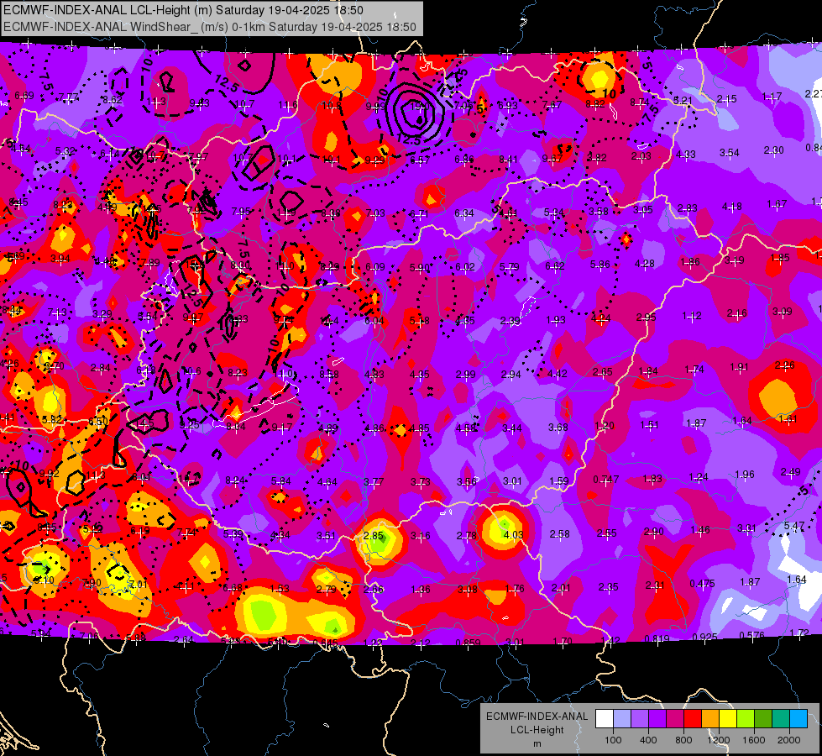Click legend label 'ECMWF-INDEX-ANAL'

tap(537, 717)
